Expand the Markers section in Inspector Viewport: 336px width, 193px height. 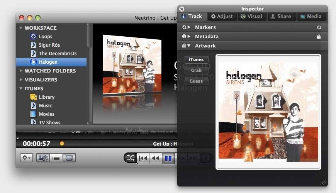pyautogui.click(x=189, y=27)
